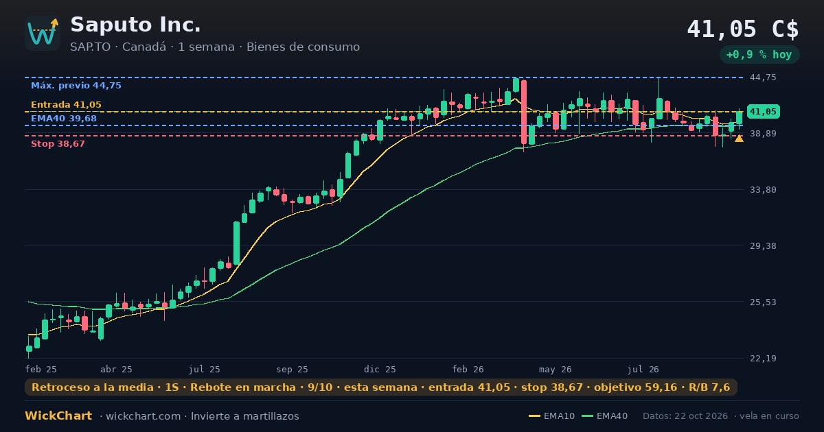This screenshot has height=432, width=824.
Task: Click the 29,38 price axis value
Action: click(763, 246)
